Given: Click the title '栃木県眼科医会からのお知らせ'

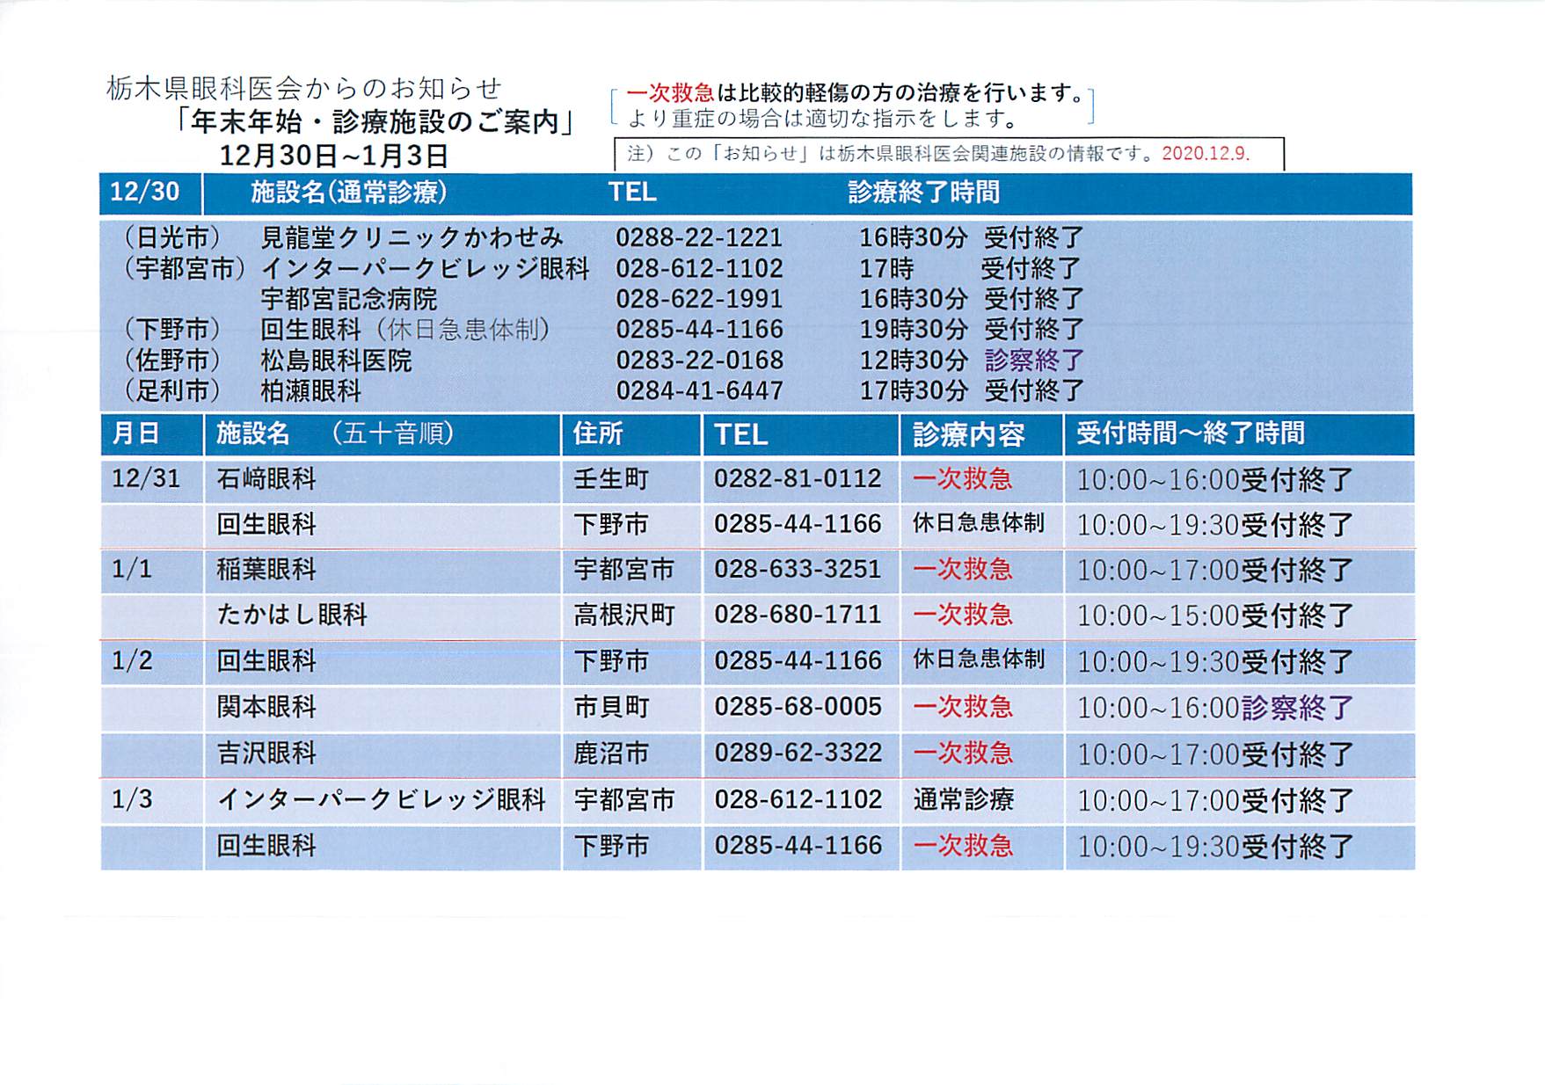Looking at the screenshot, I should pyautogui.click(x=304, y=88).
